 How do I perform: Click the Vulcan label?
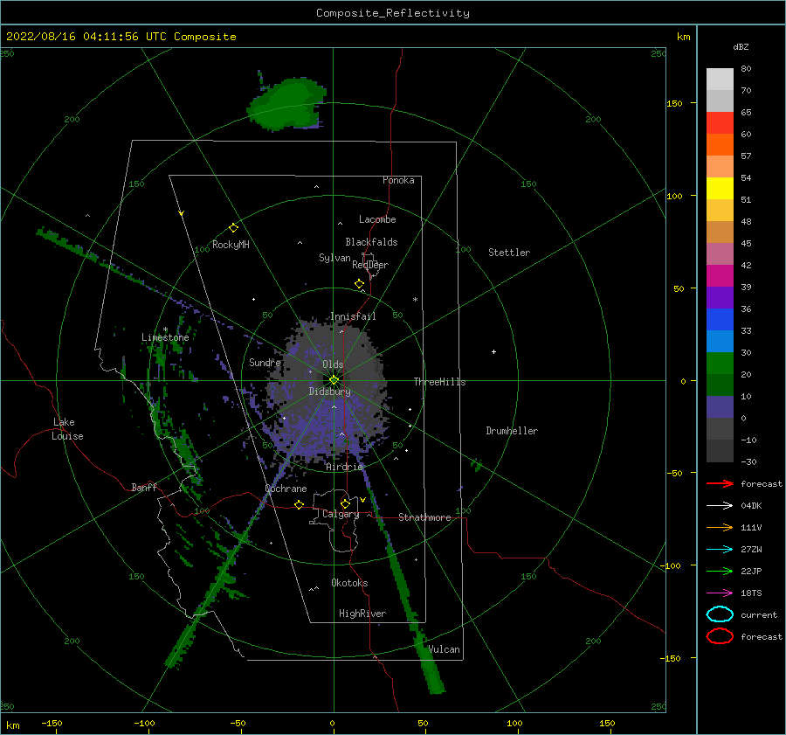click(x=444, y=649)
